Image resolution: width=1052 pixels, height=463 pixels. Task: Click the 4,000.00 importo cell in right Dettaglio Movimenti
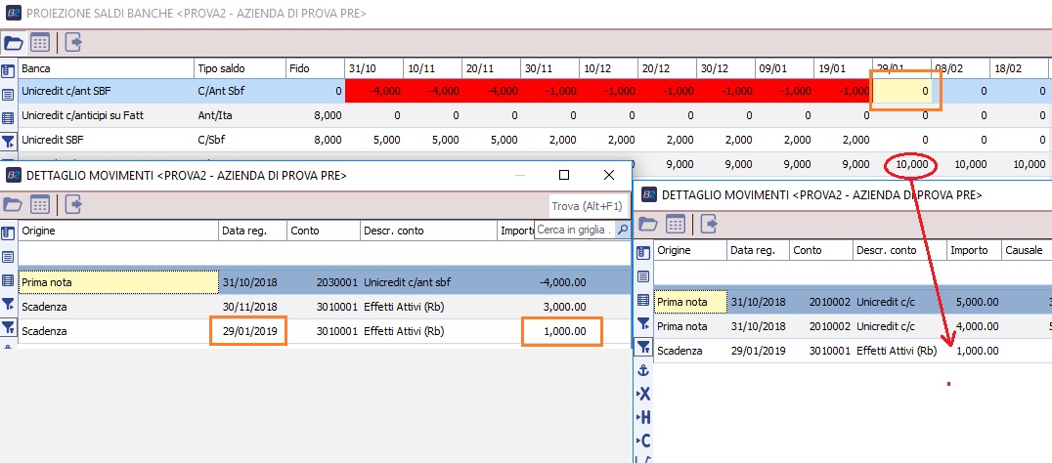click(974, 325)
